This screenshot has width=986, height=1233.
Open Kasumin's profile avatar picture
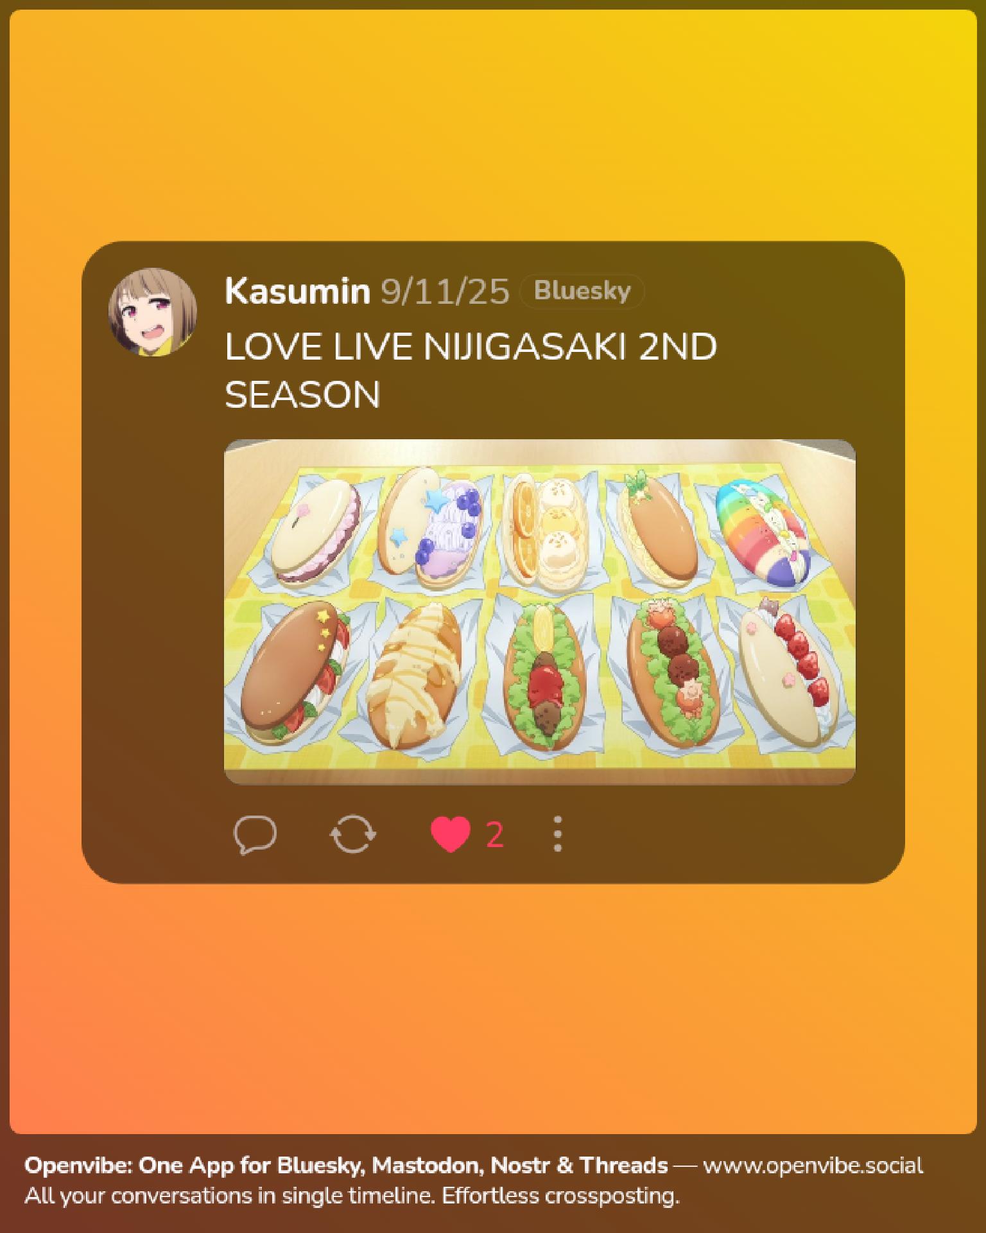153,312
